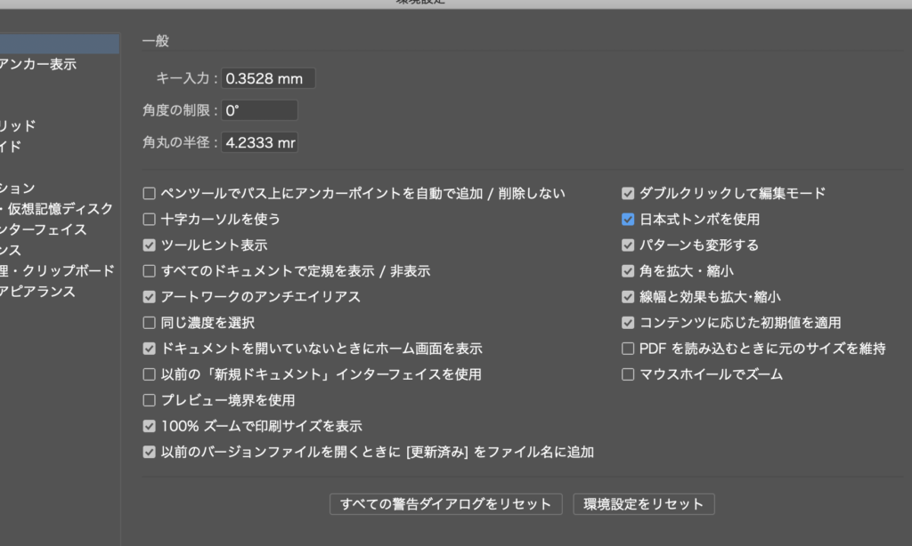Open the アピアランス category in sidebar
Image resolution: width=912 pixels, height=546 pixels.
(x=39, y=292)
